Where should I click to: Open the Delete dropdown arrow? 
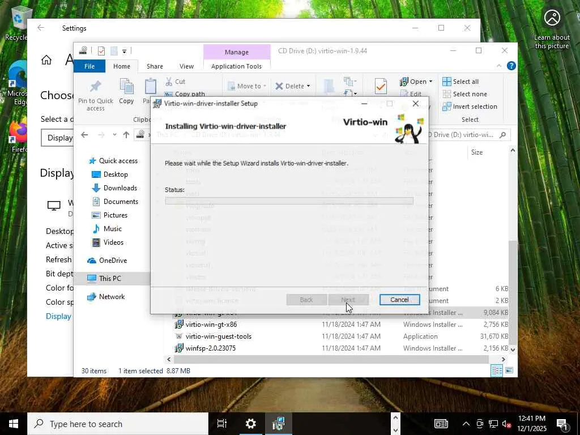308,86
